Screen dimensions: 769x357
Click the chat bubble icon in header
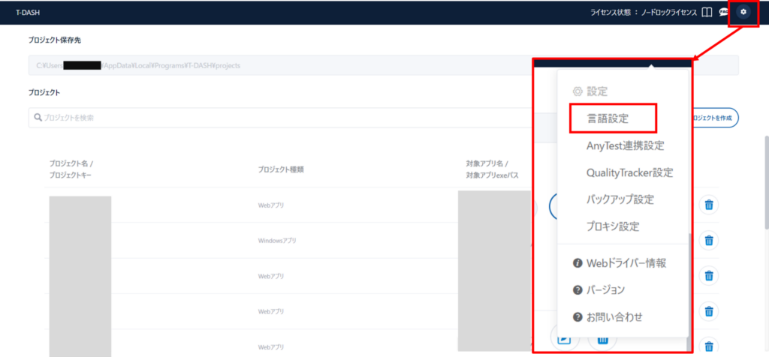724,12
